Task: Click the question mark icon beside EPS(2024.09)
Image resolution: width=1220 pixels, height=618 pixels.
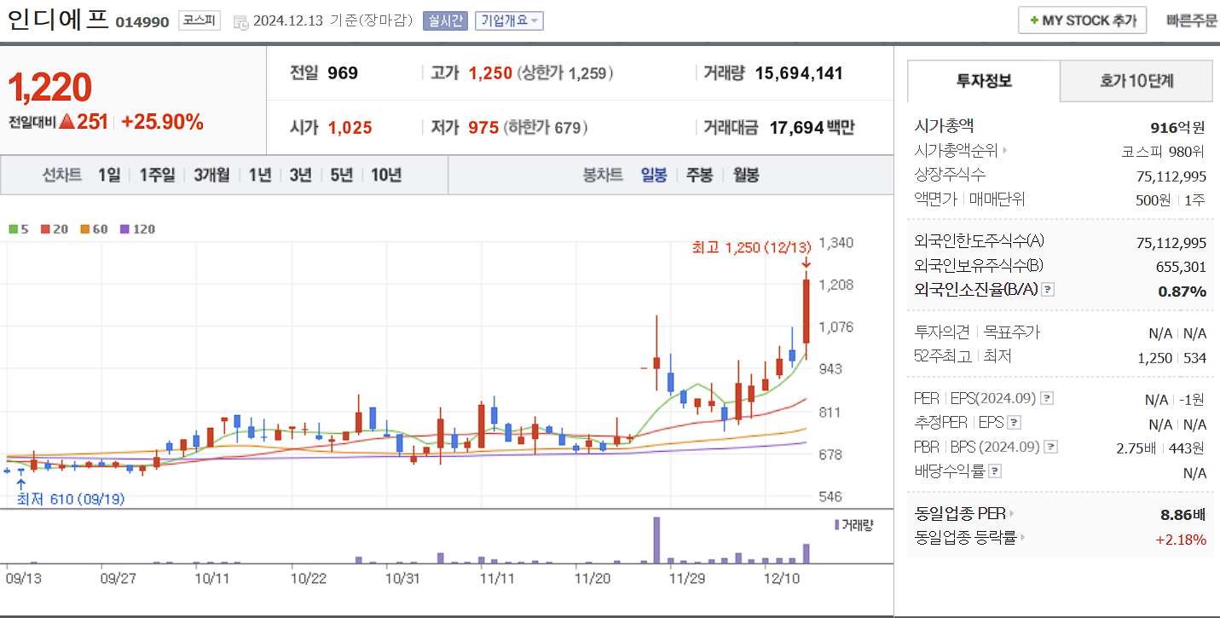Action: click(x=1047, y=398)
